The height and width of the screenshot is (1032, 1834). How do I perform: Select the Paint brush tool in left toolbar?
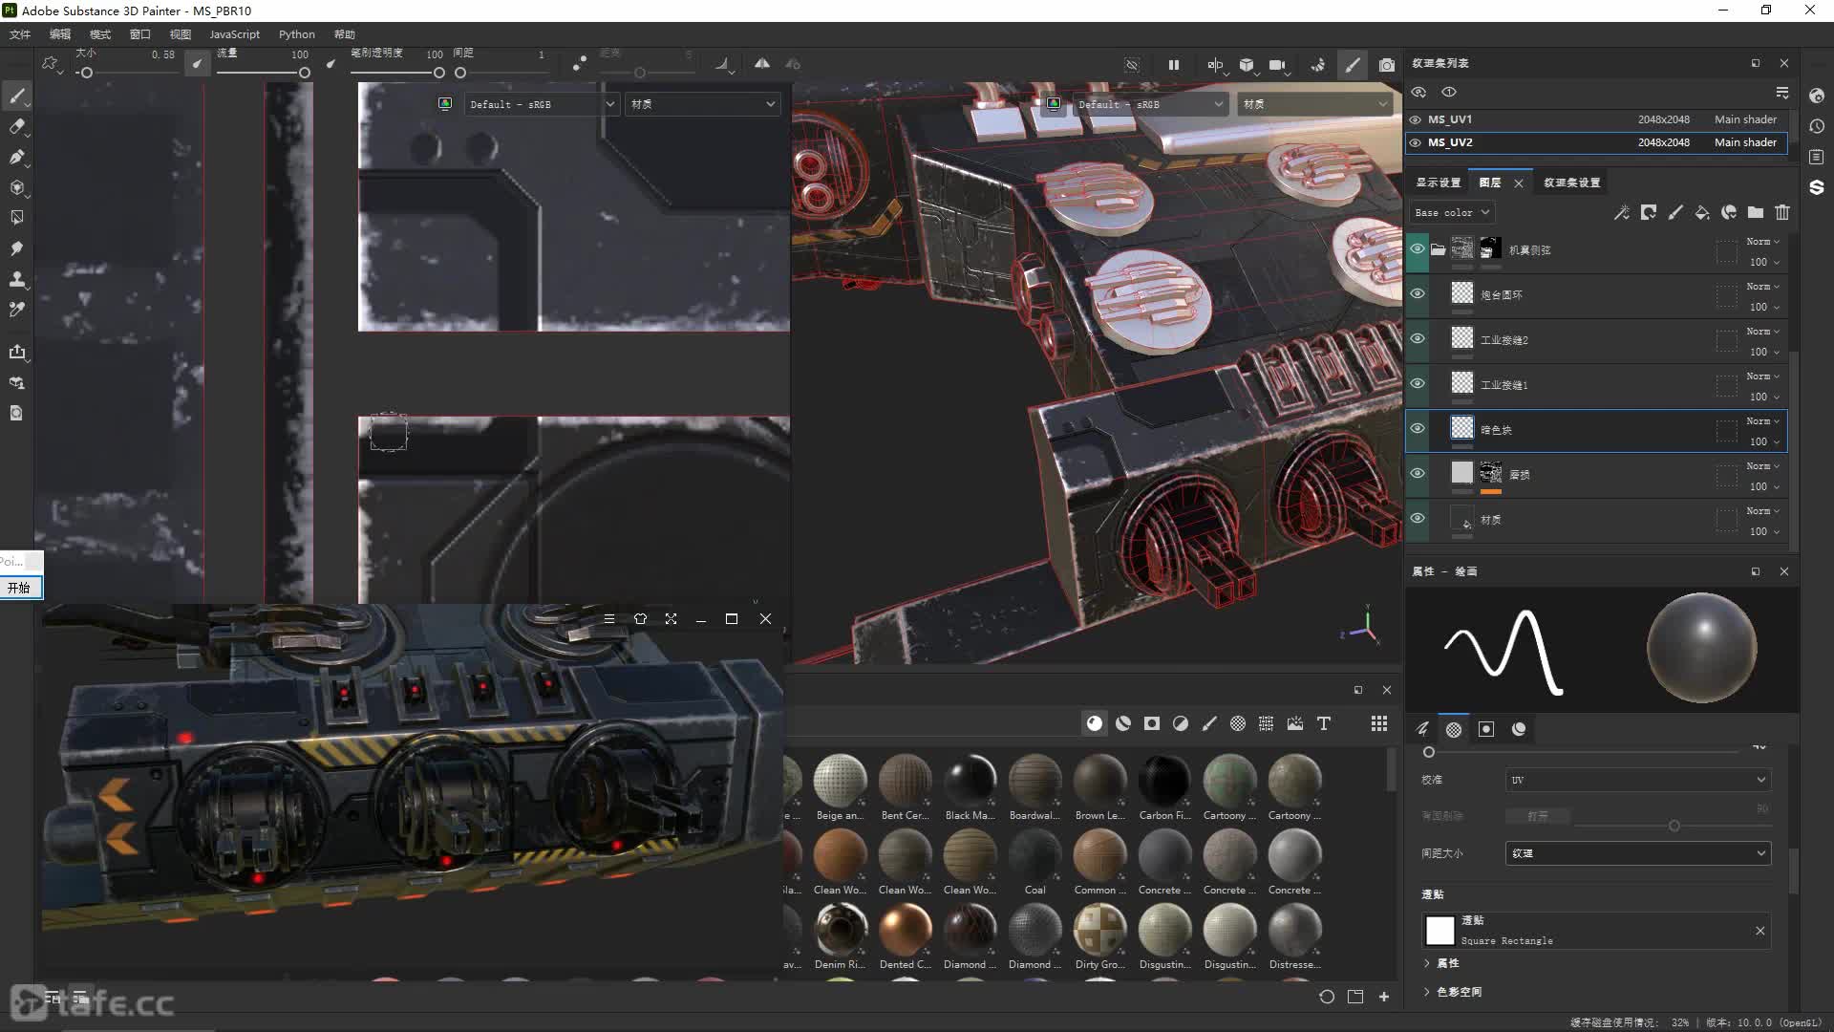point(16,96)
